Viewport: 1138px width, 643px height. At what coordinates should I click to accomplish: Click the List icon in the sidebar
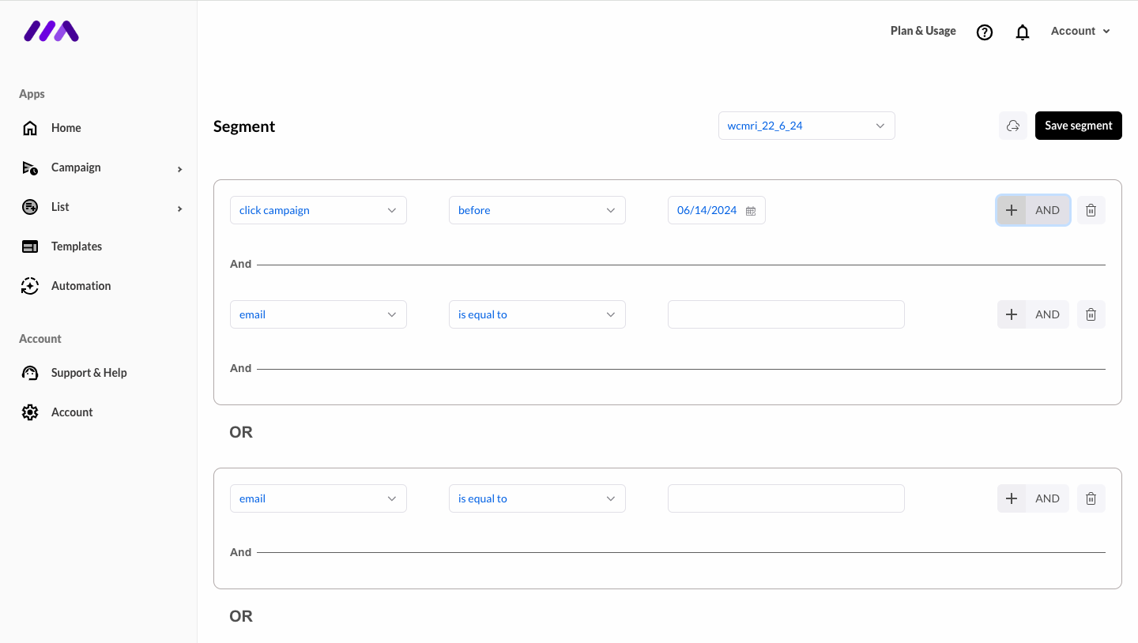pyautogui.click(x=29, y=206)
